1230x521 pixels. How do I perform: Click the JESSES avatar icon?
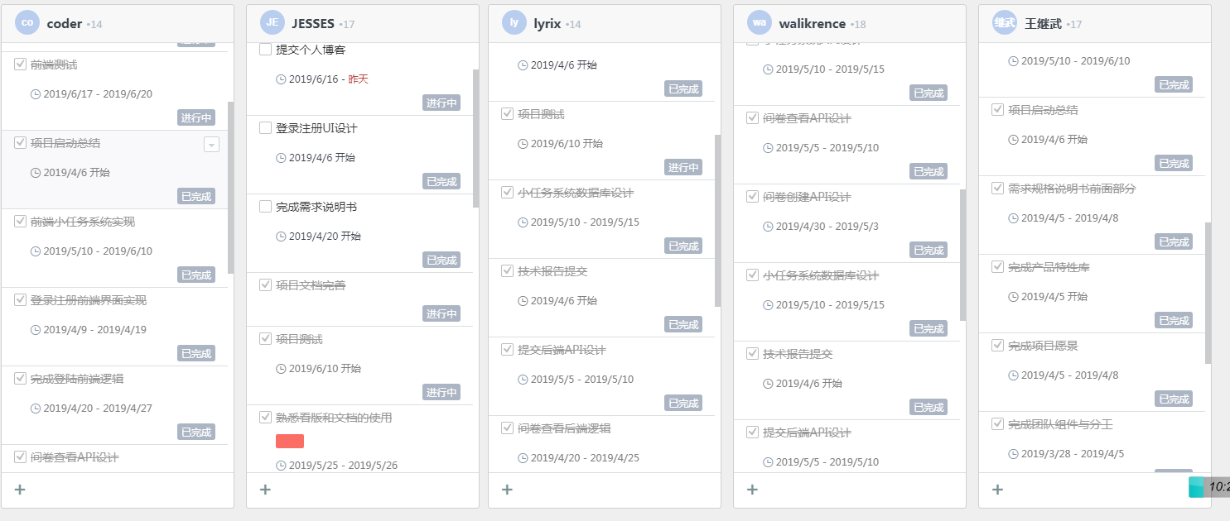(272, 23)
